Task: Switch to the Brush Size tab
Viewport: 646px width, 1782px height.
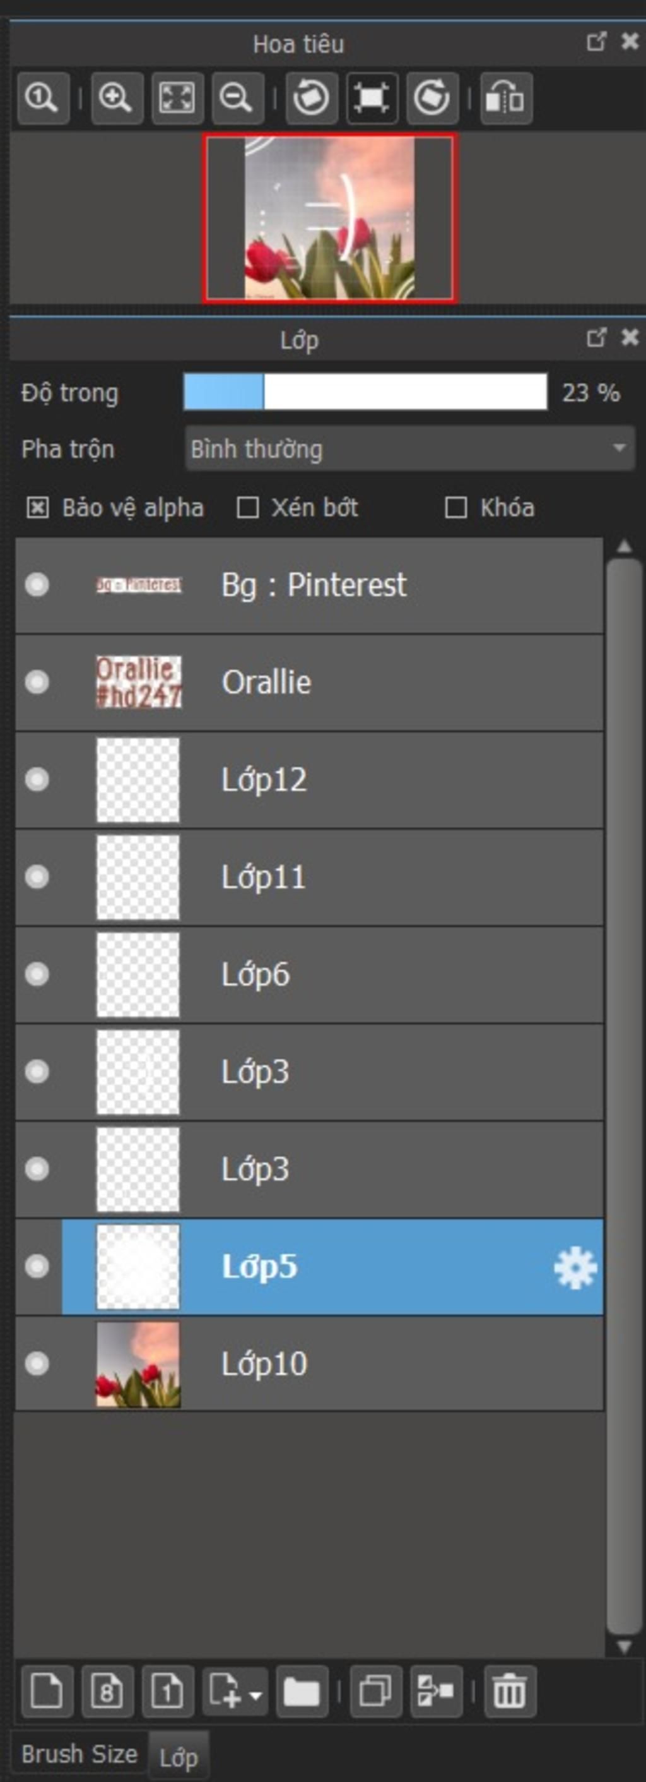Action: 79,1754
